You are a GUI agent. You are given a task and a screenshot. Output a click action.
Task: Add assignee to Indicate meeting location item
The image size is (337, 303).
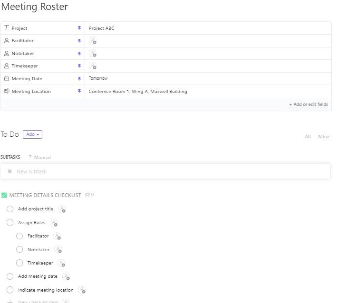(82, 290)
